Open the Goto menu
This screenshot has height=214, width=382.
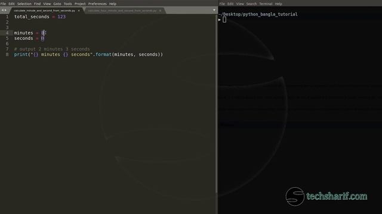57,4
